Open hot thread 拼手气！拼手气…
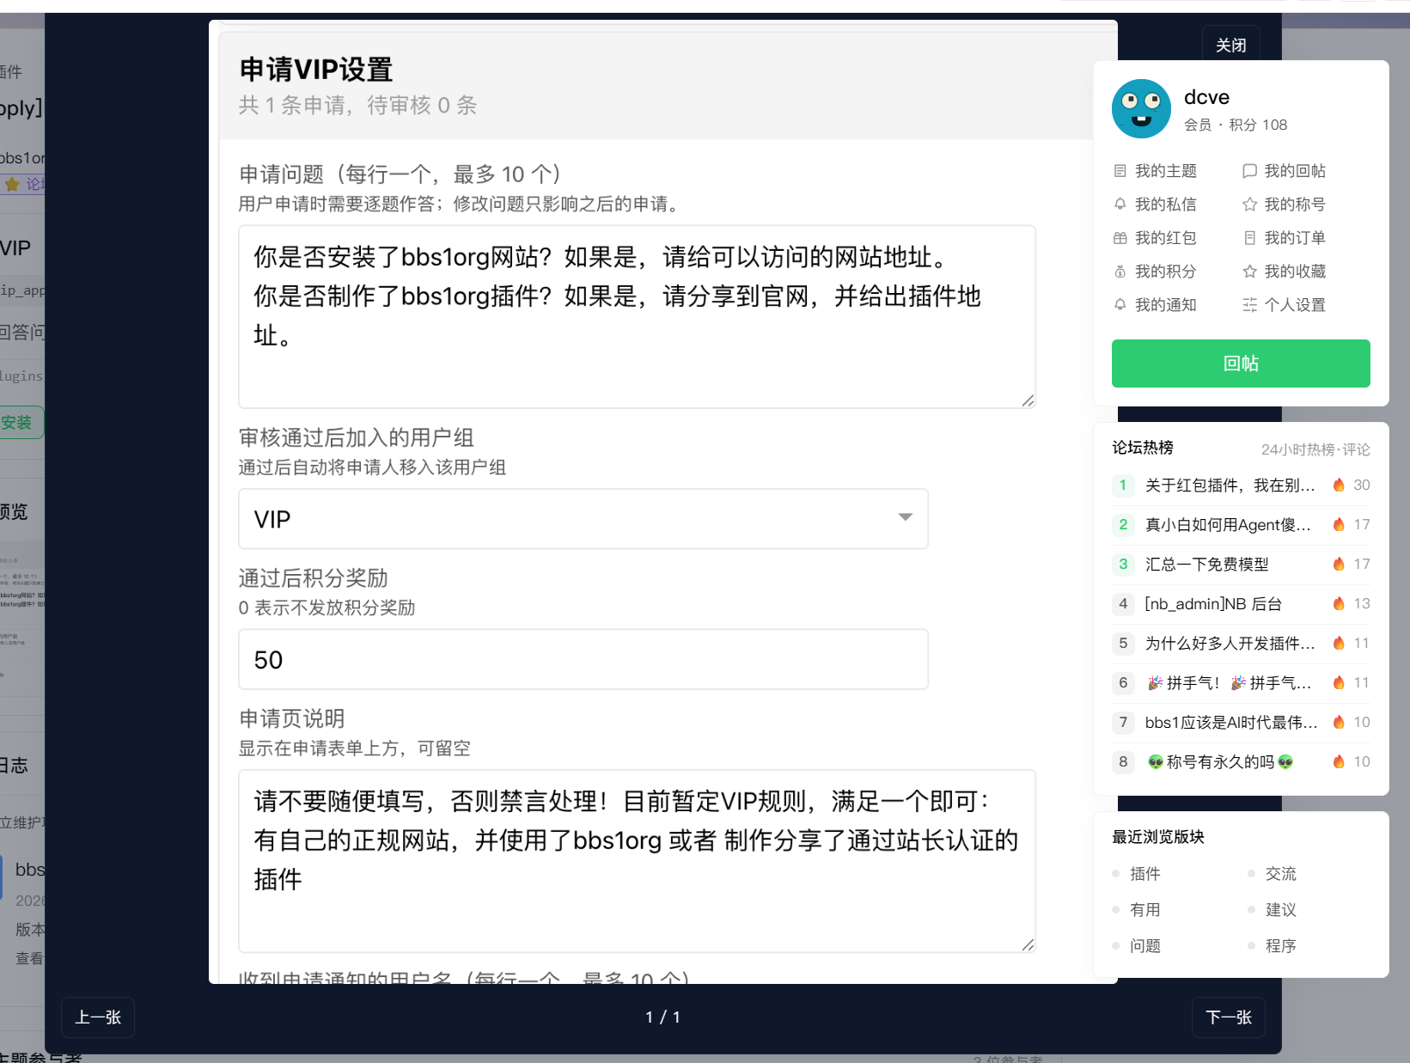Viewport: 1410px width, 1063px height. coord(1230,683)
